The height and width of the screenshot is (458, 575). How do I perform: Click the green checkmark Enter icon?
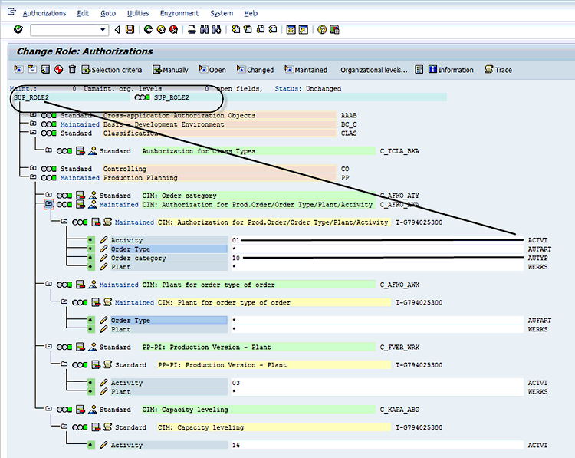[18, 29]
